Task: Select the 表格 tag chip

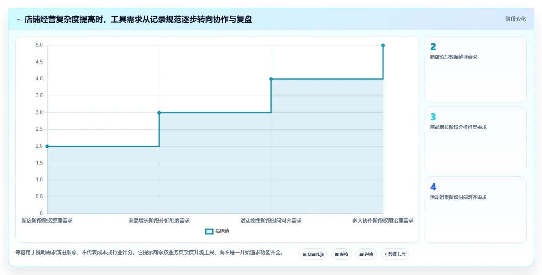Action: tap(341, 254)
